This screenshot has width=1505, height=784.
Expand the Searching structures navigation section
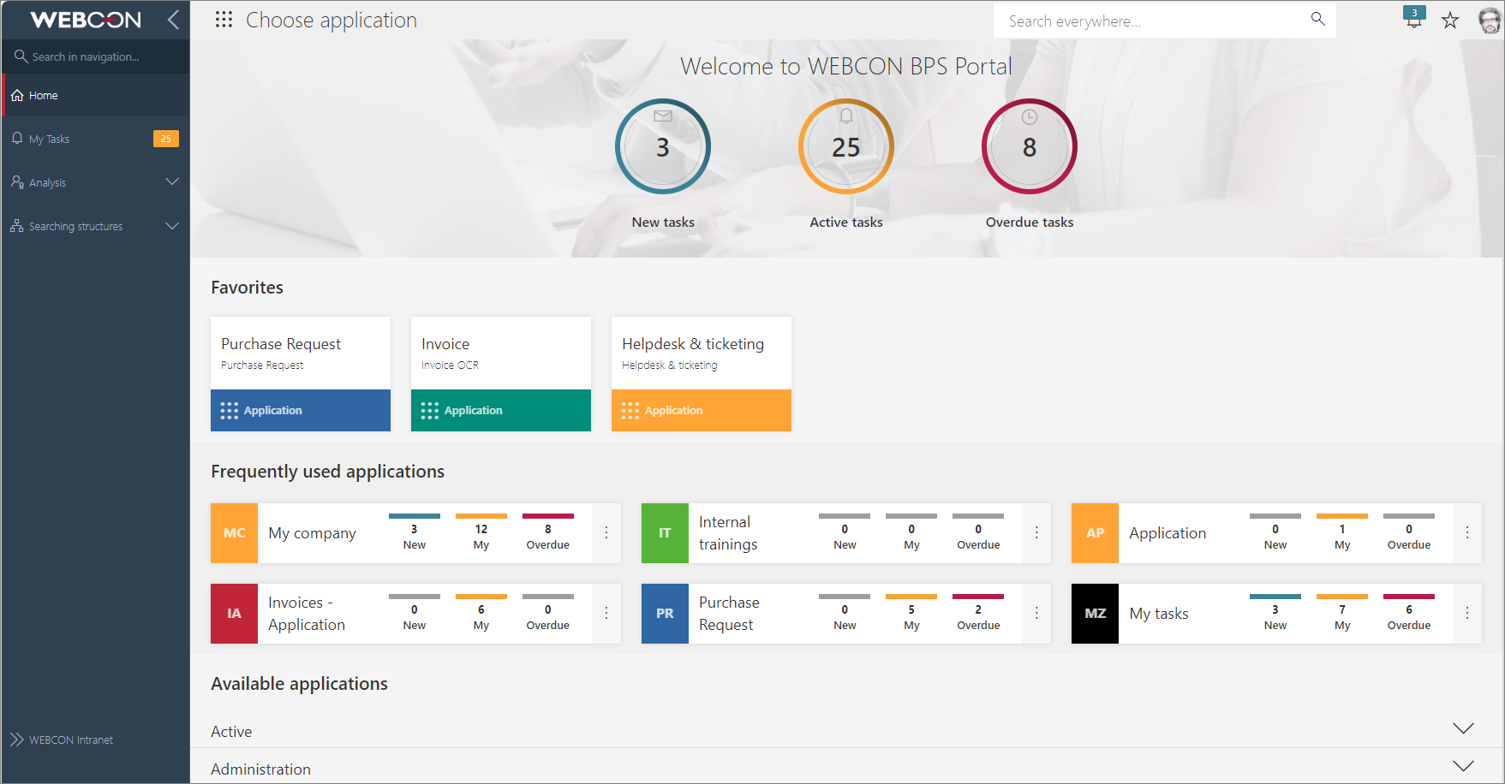tap(172, 226)
